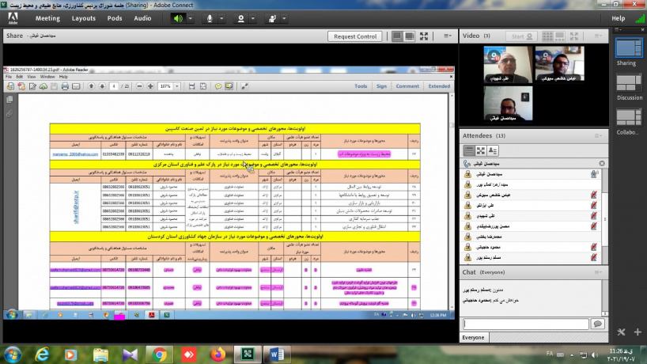Open the Meeting menu
647x364 pixels.
47,17
